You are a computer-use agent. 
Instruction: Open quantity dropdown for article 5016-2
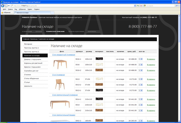point(141,70)
